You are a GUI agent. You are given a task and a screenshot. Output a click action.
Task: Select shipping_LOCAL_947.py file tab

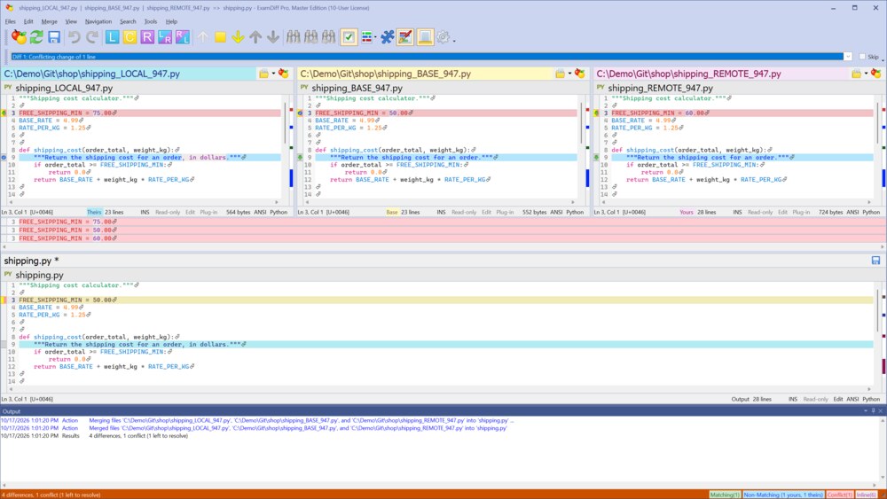coord(64,88)
